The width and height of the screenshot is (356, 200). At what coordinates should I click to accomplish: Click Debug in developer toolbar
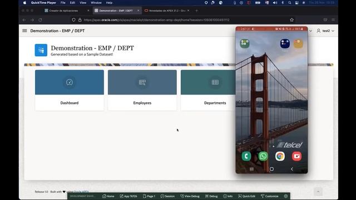point(211,196)
